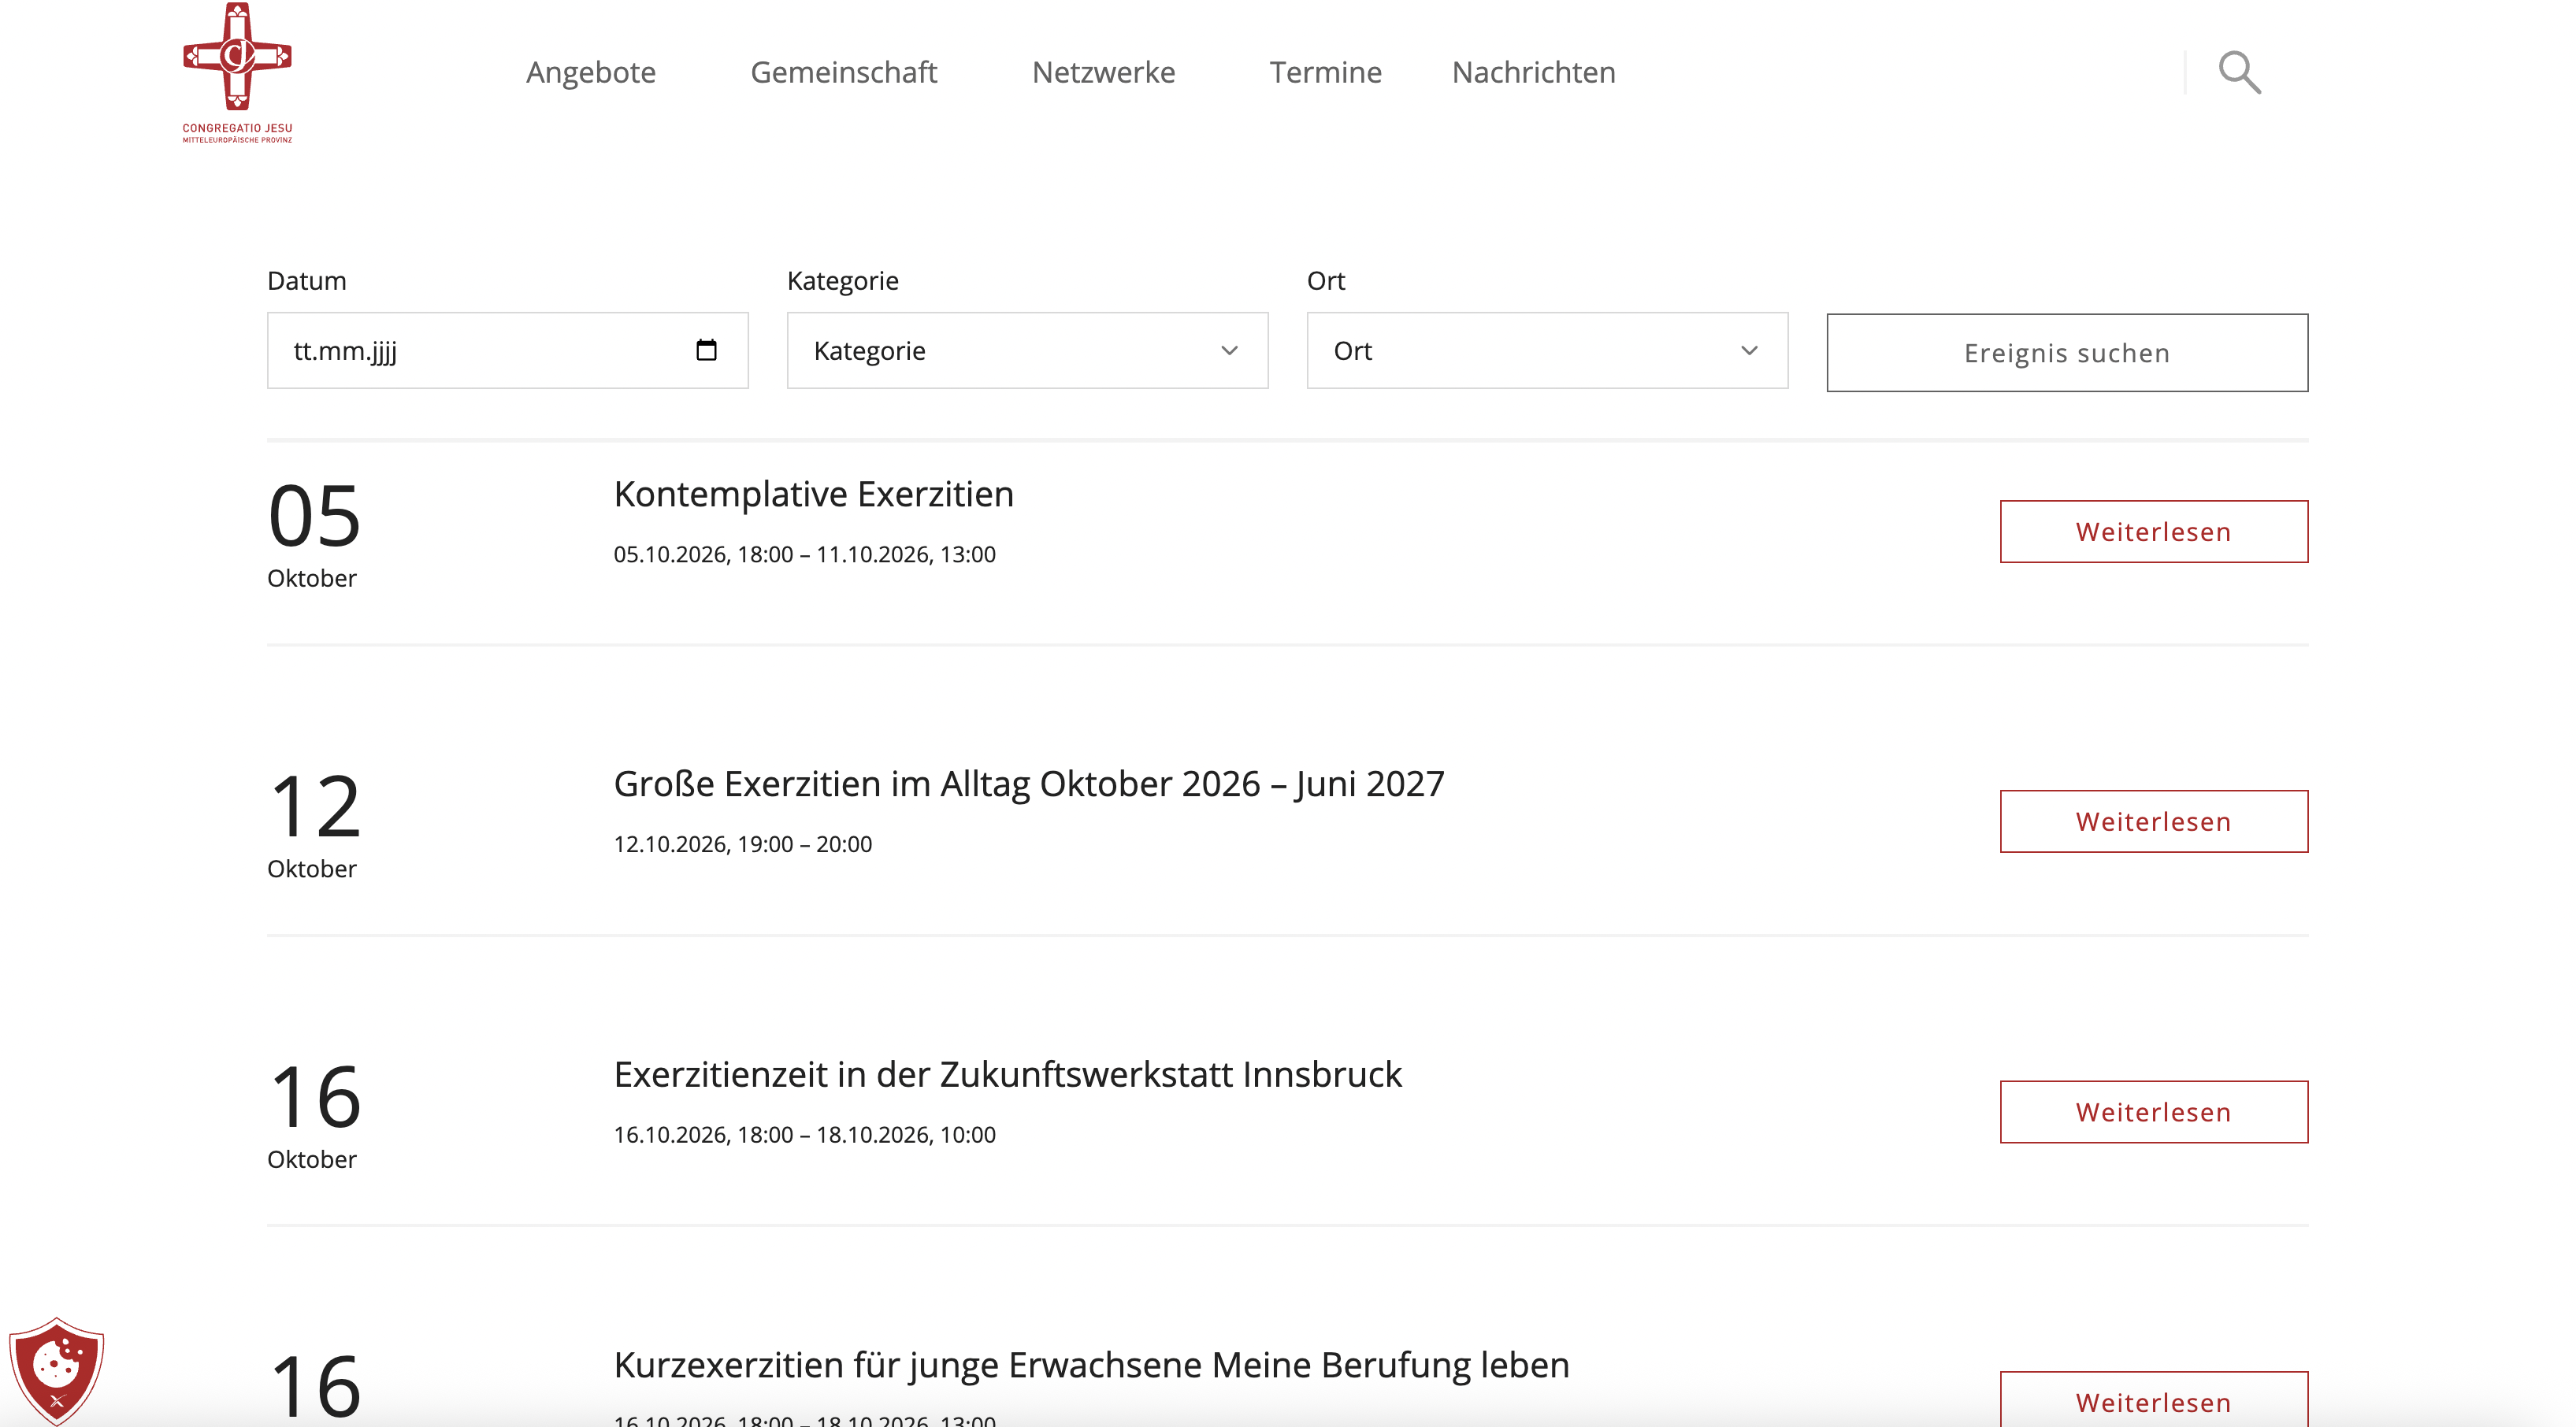Open the search magnifier icon
Screen dimensions: 2576x1427
(2239, 72)
